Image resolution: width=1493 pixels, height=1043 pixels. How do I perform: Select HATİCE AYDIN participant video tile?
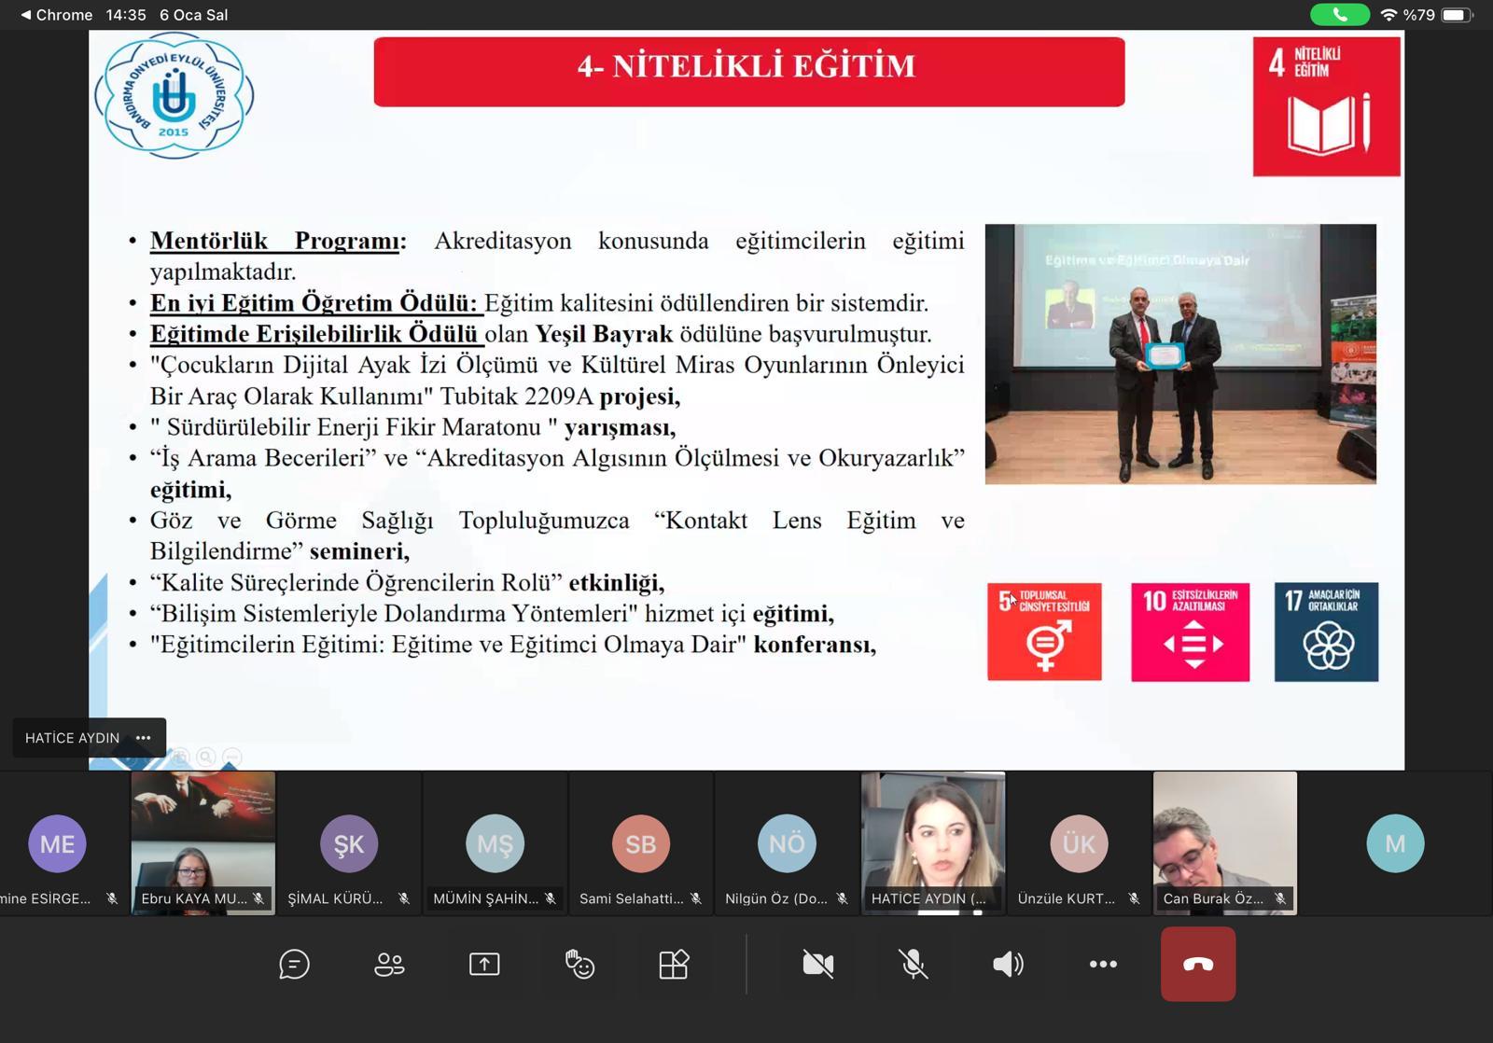[x=933, y=842]
